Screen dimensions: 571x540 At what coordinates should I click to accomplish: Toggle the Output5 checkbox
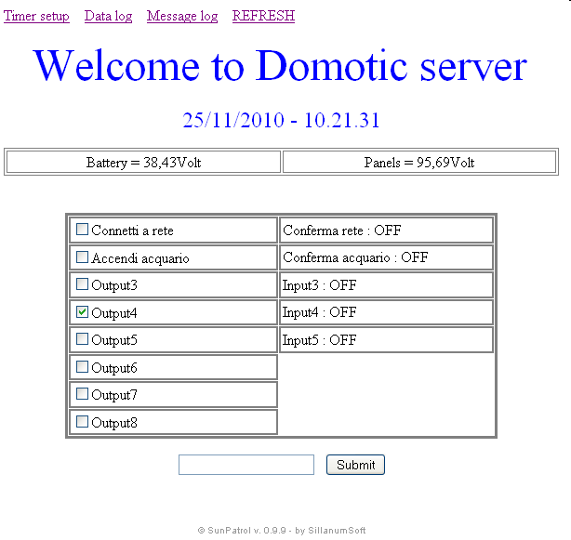(x=83, y=339)
